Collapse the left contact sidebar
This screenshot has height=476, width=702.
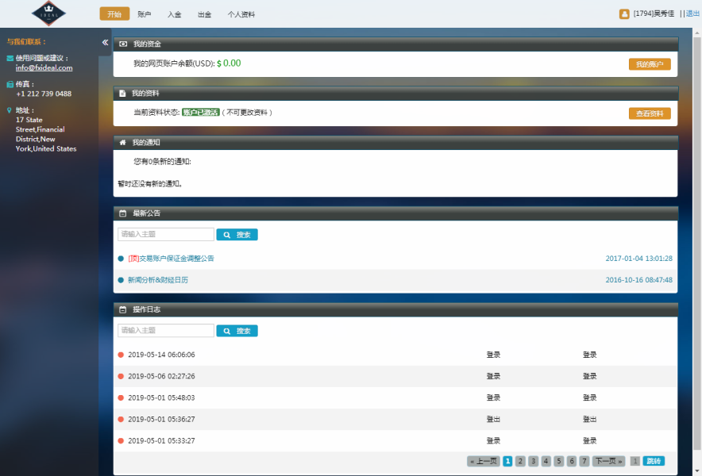105,43
